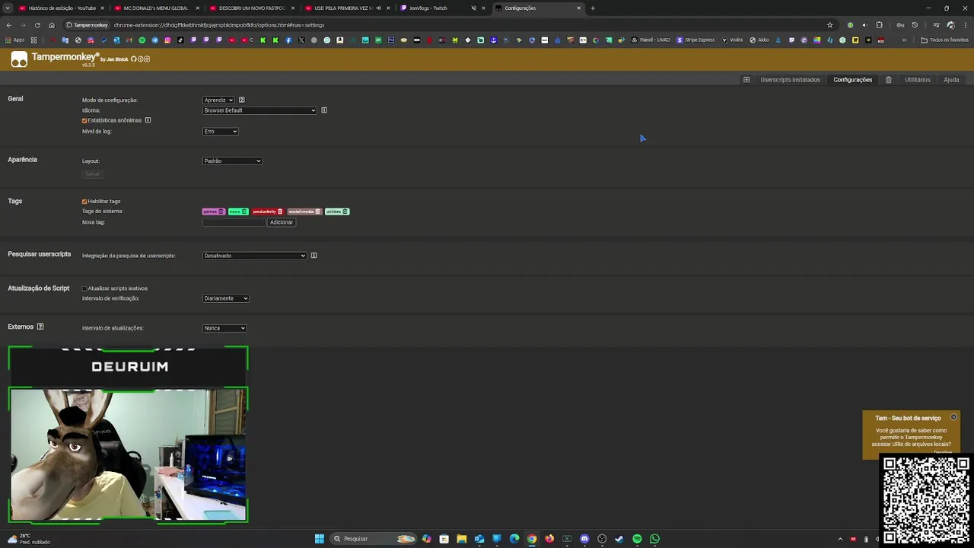Open the Painel - LIVAO bookmark
Viewport: 974px width, 548px height.
651,40
